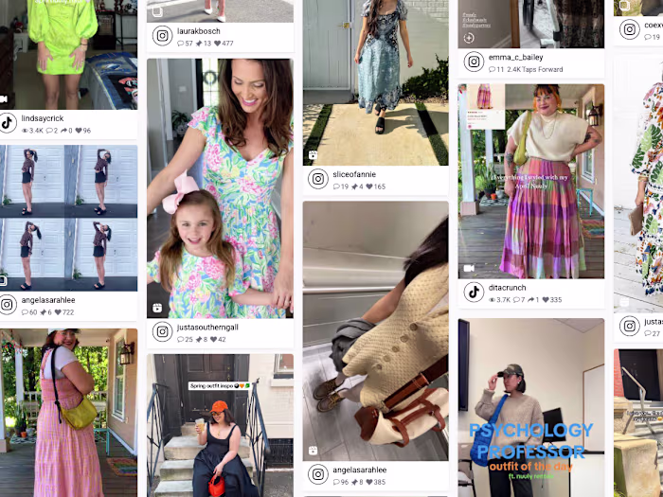Click the Instagram icon beside sliceofannie
663x497 pixels.
[318, 179]
